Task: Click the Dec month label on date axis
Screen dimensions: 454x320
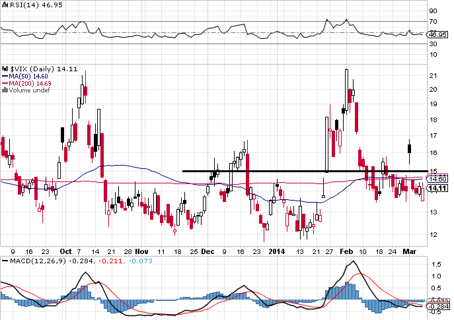Action: pyautogui.click(x=208, y=251)
